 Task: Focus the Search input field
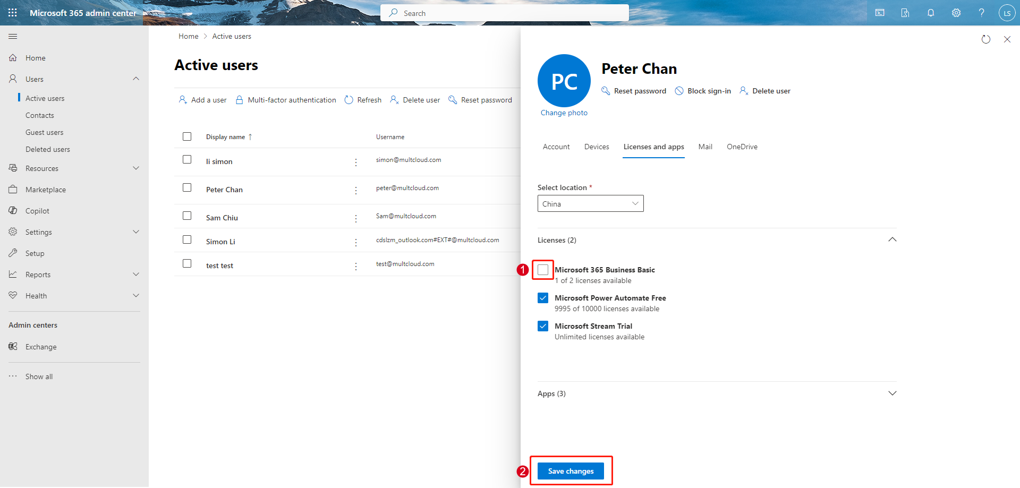click(x=505, y=13)
